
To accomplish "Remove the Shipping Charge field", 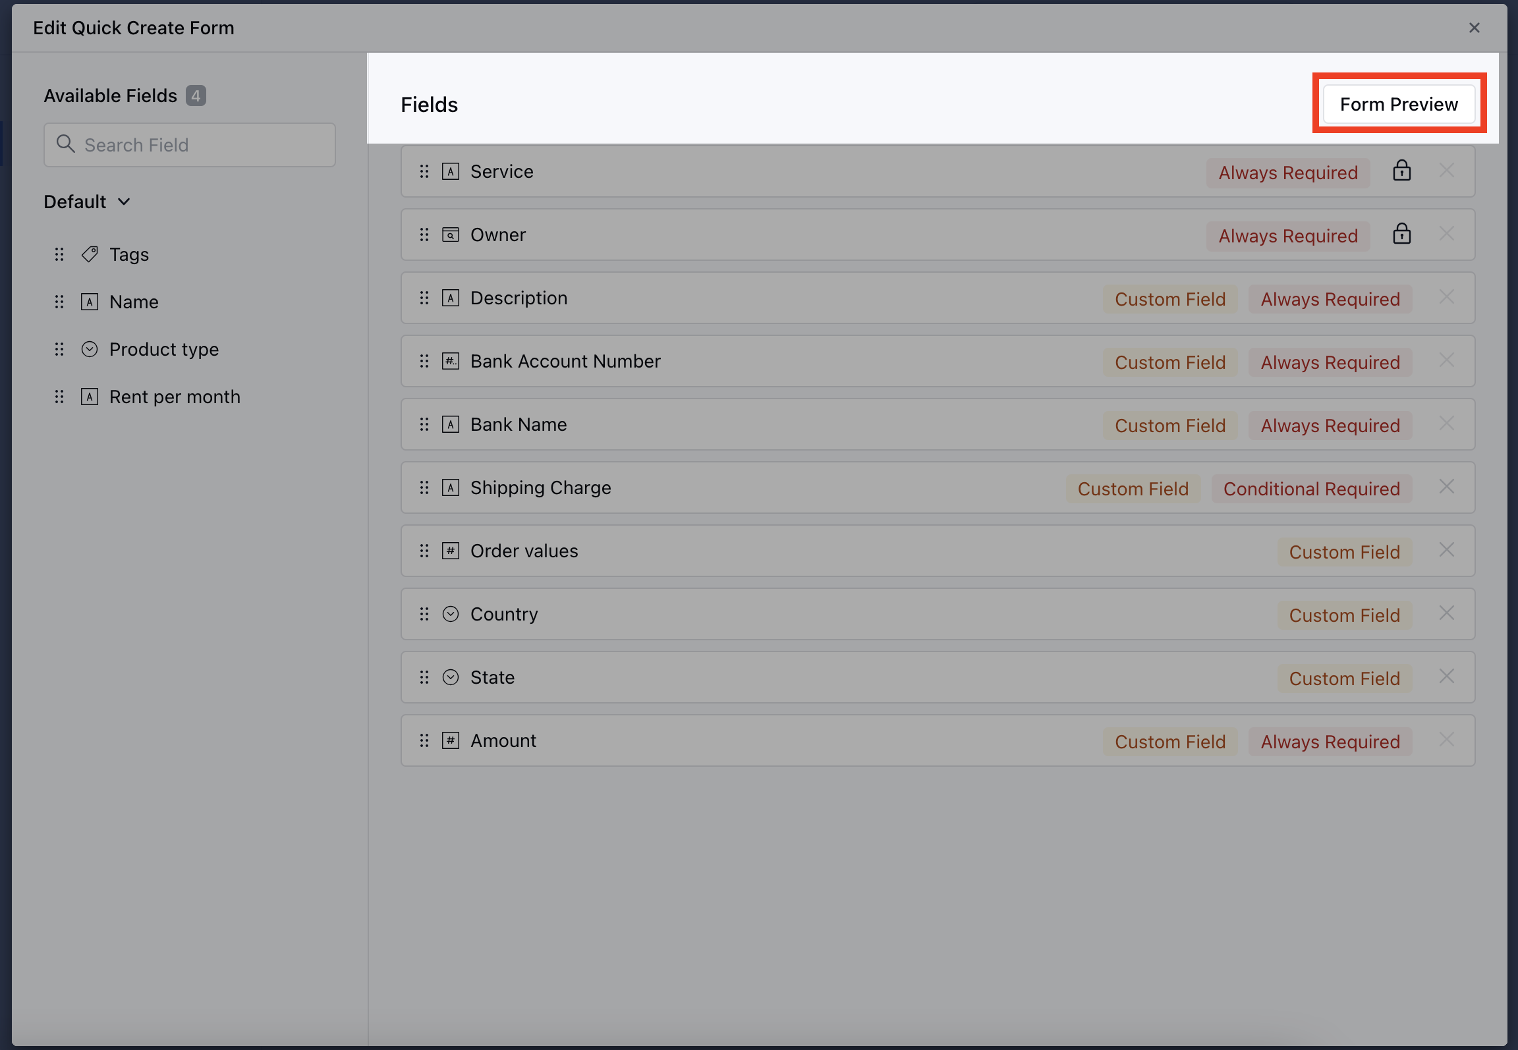I will point(1447,487).
